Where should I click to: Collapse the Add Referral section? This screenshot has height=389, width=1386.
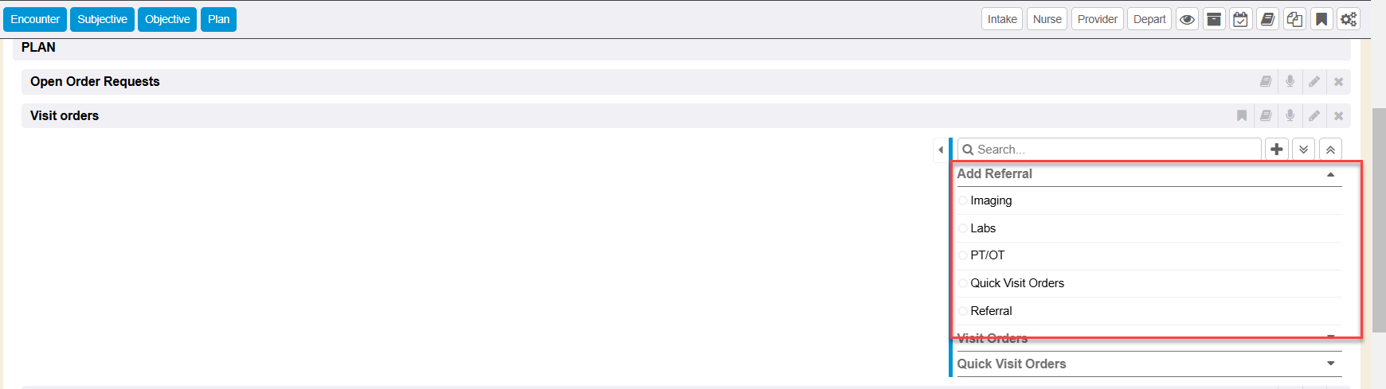point(1330,174)
